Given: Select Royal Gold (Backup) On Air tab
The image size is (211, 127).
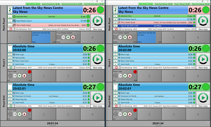Looking at the screenshot, I should (201, 4).
